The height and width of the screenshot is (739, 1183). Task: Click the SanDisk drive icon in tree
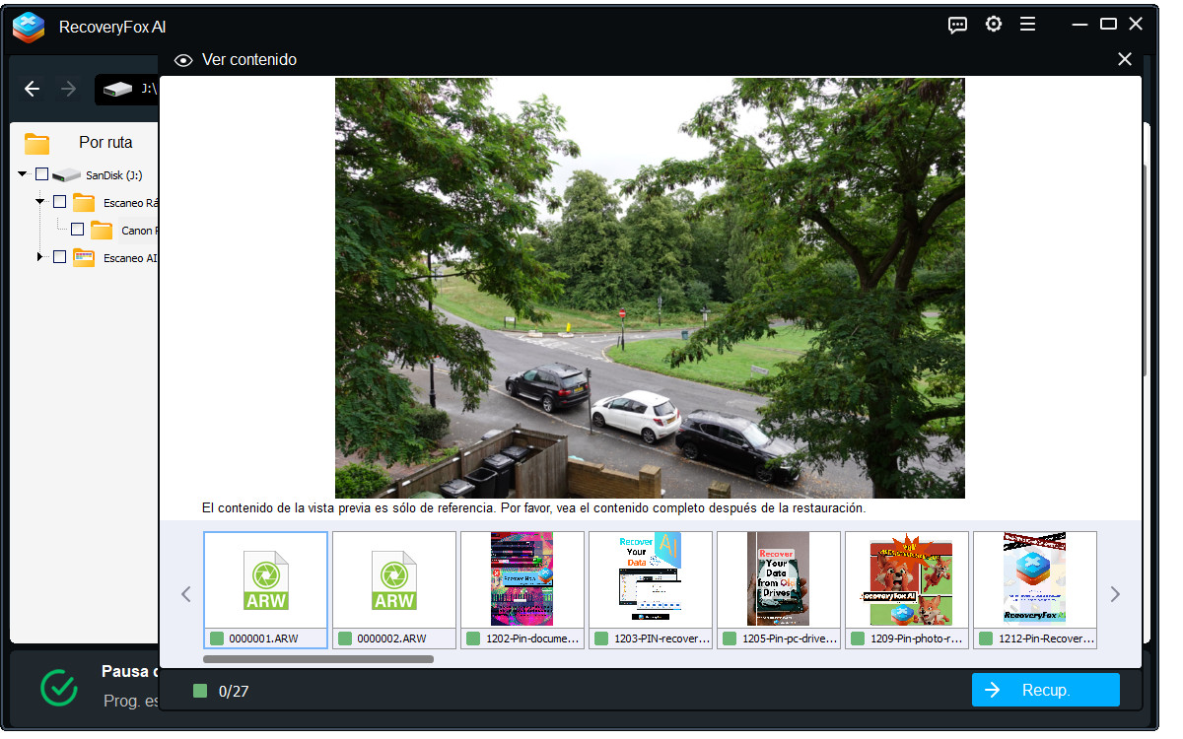point(66,175)
